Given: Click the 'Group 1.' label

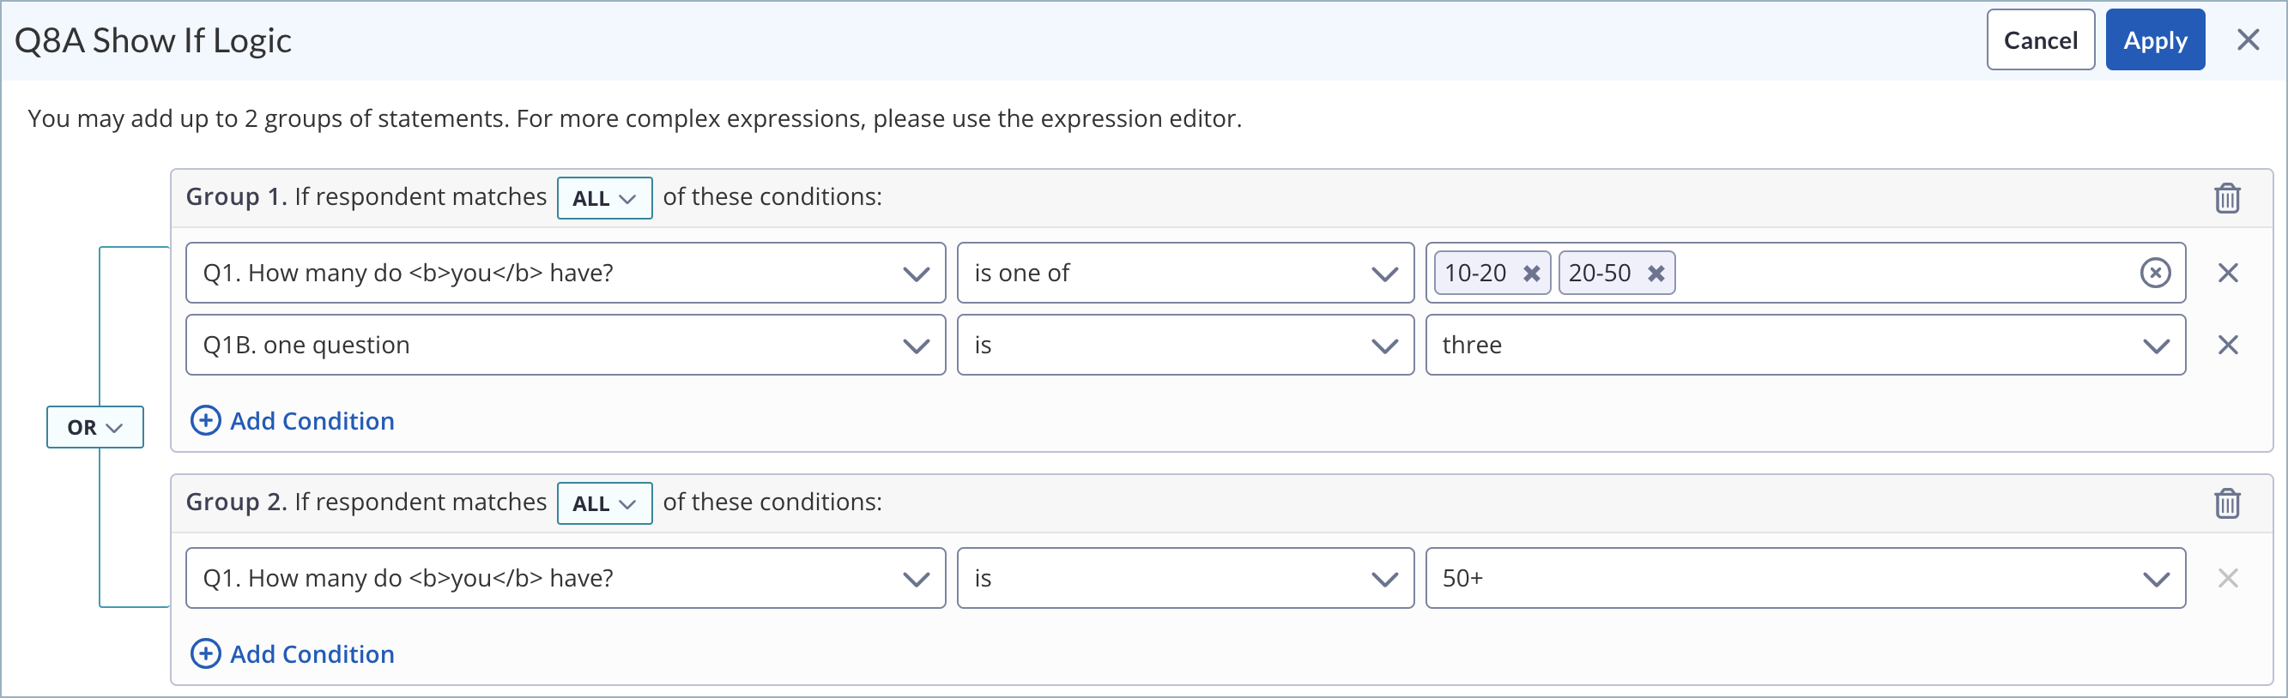Looking at the screenshot, I should point(236,197).
